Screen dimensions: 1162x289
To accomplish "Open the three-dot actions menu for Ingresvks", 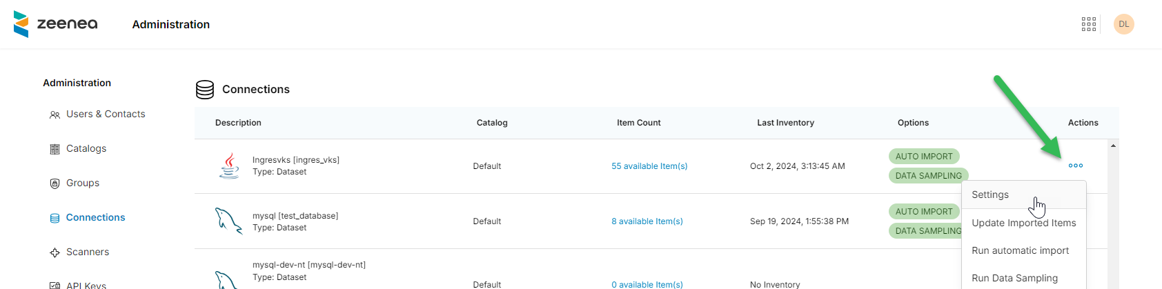I will pyautogui.click(x=1075, y=166).
